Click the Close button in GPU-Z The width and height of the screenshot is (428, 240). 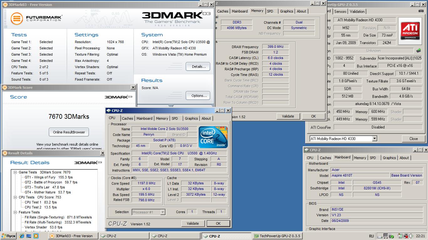point(414,138)
